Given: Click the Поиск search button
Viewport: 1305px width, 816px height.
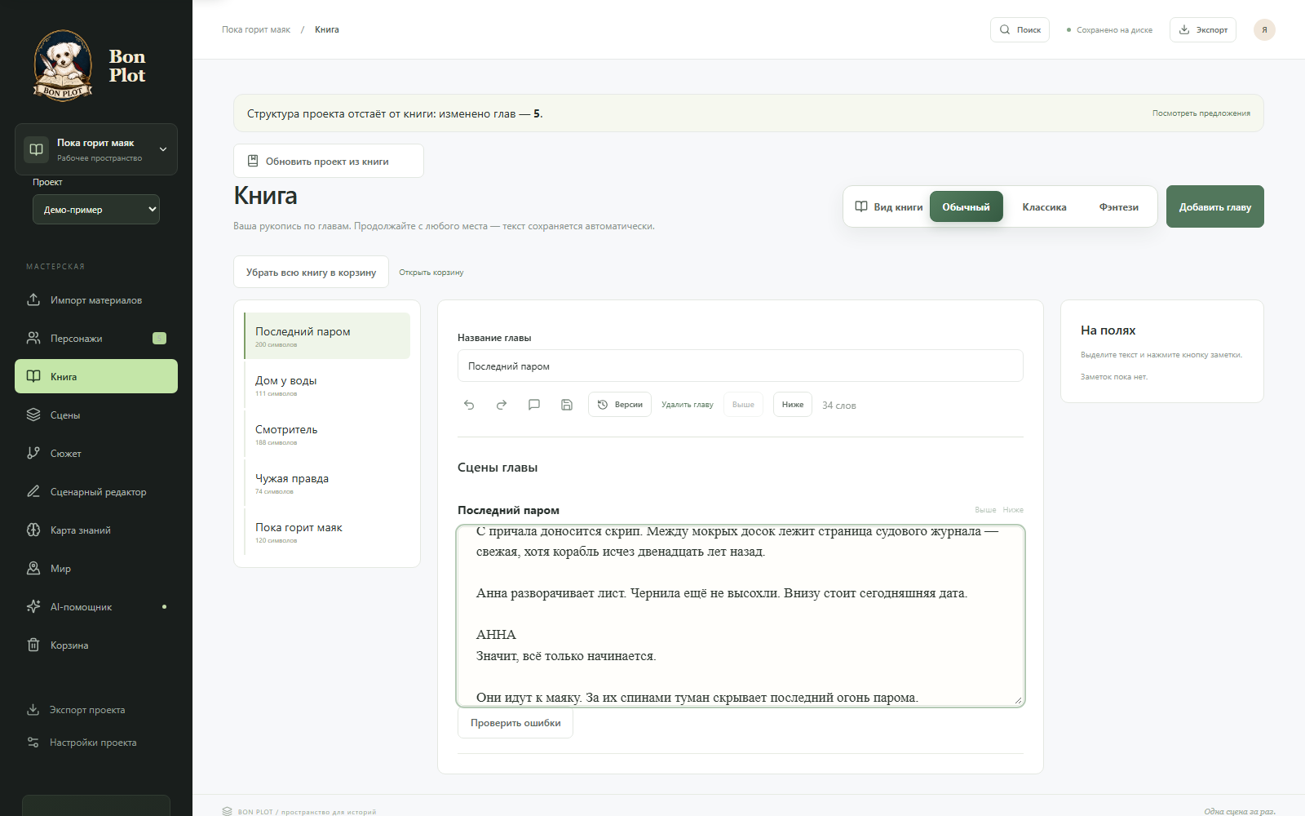Looking at the screenshot, I should click(1020, 29).
